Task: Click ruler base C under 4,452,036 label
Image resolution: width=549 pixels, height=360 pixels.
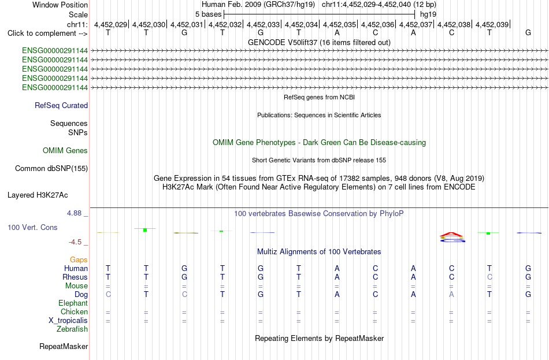Action: [x=375, y=32]
